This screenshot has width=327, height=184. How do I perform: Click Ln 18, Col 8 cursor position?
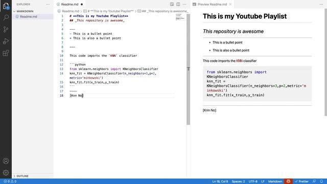(x=220, y=181)
